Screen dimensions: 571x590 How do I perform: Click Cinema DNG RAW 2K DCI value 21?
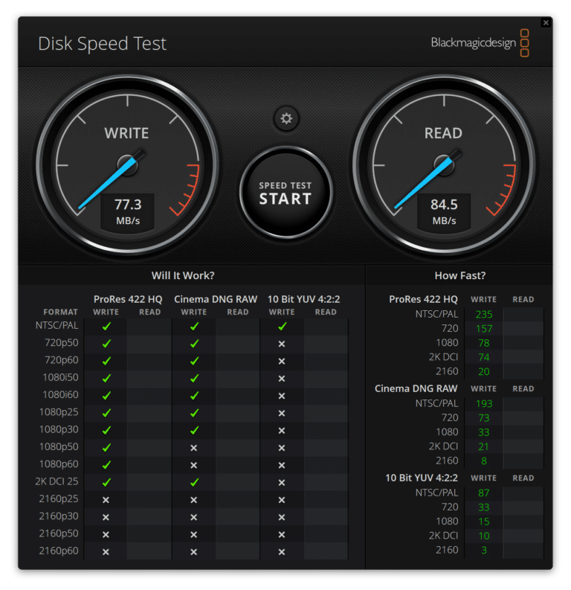click(x=484, y=446)
